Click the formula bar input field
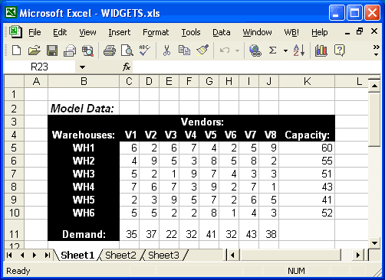The height and width of the screenshot is (280, 385). pos(256,67)
